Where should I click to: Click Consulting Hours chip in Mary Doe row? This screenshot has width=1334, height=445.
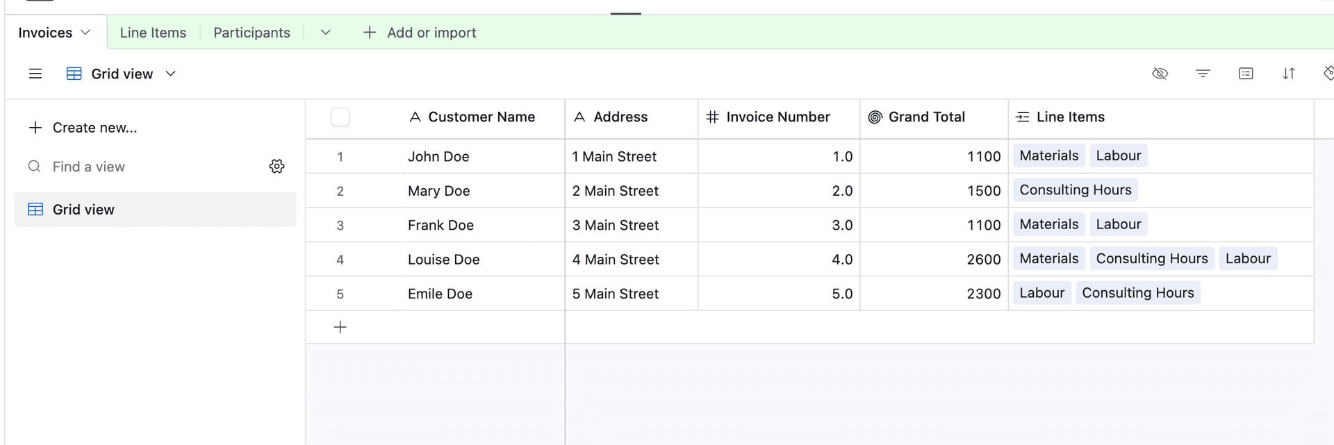click(1076, 190)
